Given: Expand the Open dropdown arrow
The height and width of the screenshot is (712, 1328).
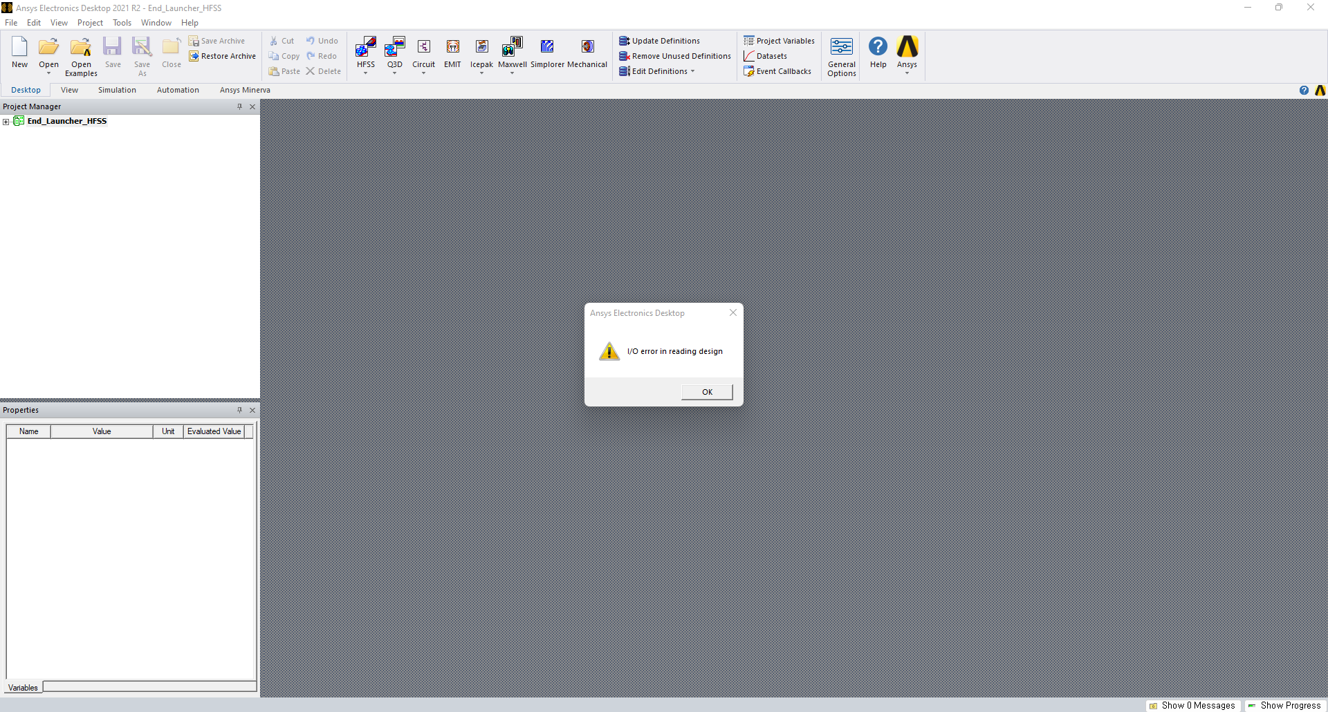Looking at the screenshot, I should pyautogui.click(x=48, y=73).
